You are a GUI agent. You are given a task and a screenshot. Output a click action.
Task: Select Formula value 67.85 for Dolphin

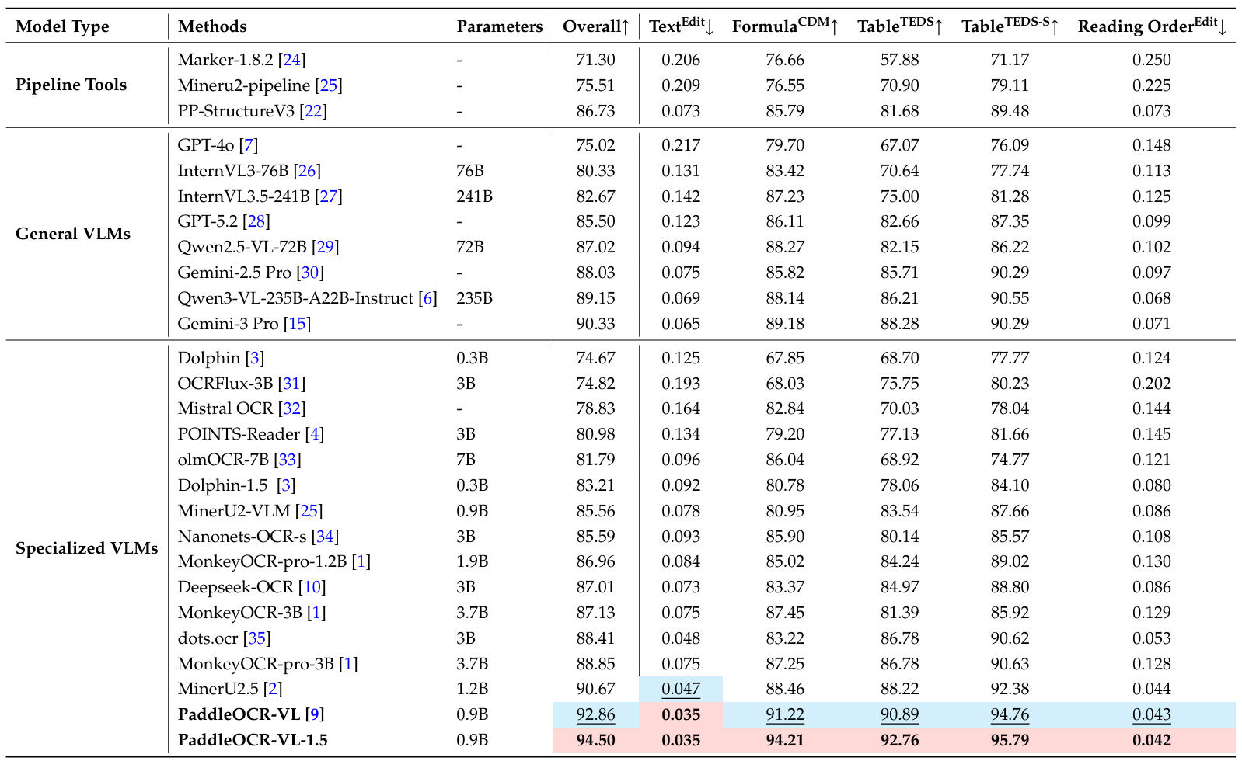(785, 358)
